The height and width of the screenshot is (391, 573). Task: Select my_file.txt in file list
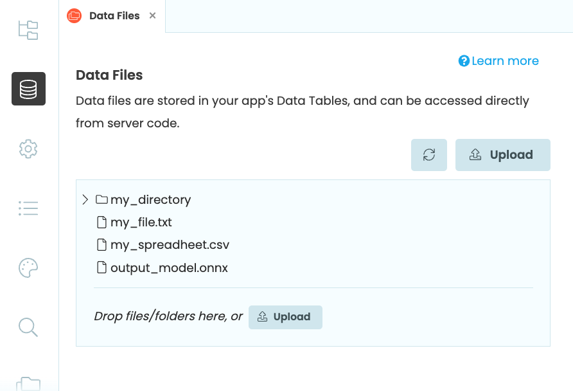click(141, 223)
